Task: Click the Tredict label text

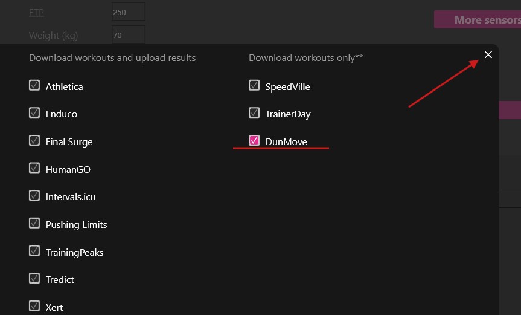Action: (60, 280)
